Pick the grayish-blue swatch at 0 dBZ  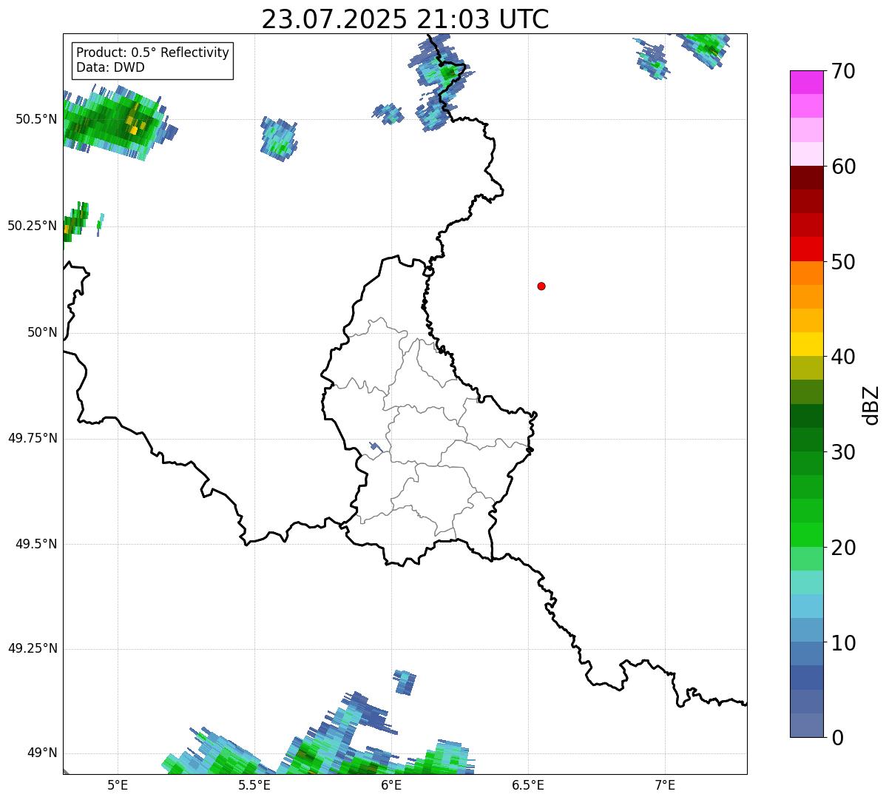[x=807, y=725]
